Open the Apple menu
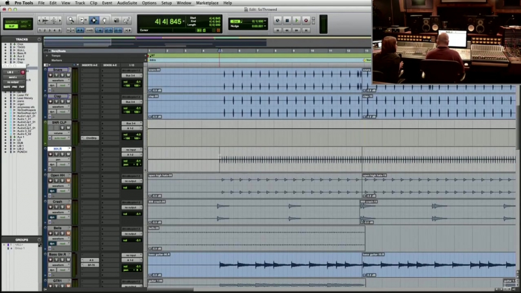Viewport: 521px width, 293px height. 7,3
